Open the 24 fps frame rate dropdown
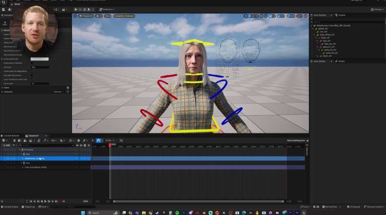 coord(110,140)
